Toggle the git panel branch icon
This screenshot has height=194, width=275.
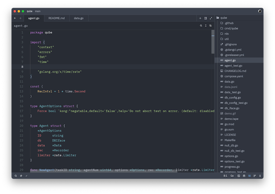point(255,176)
